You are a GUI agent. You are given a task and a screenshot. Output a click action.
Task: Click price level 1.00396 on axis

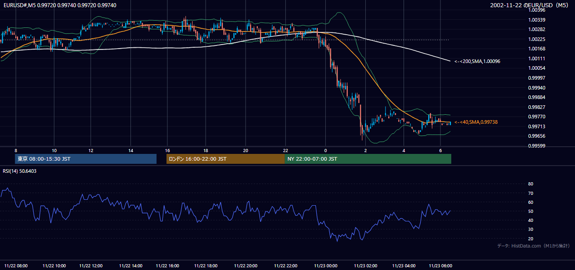click(536, 10)
